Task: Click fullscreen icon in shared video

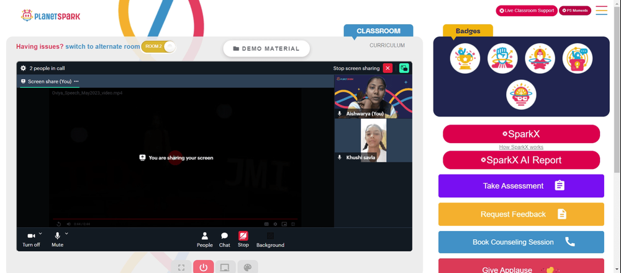Action: point(293,224)
